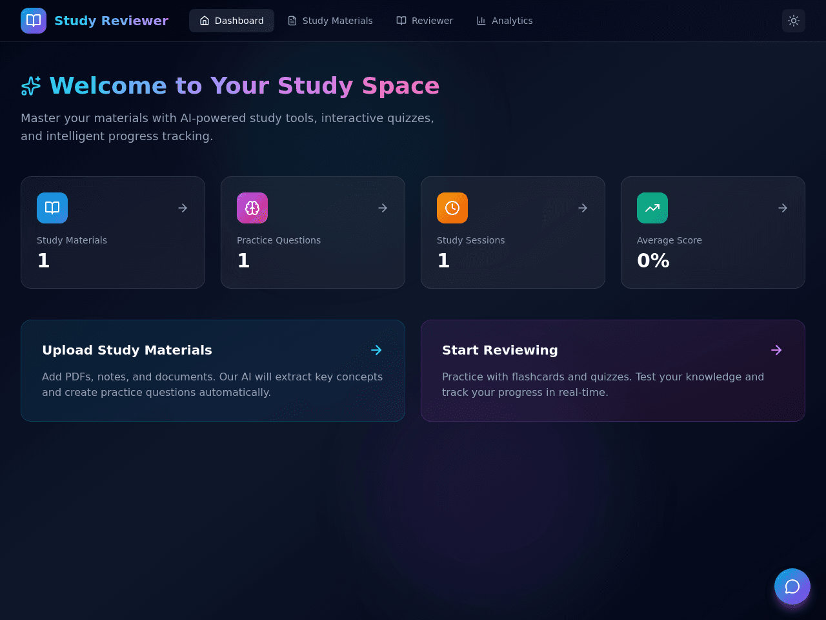Open the chat assistant bubble button
Viewport: 826px width, 620px height.
(792, 586)
